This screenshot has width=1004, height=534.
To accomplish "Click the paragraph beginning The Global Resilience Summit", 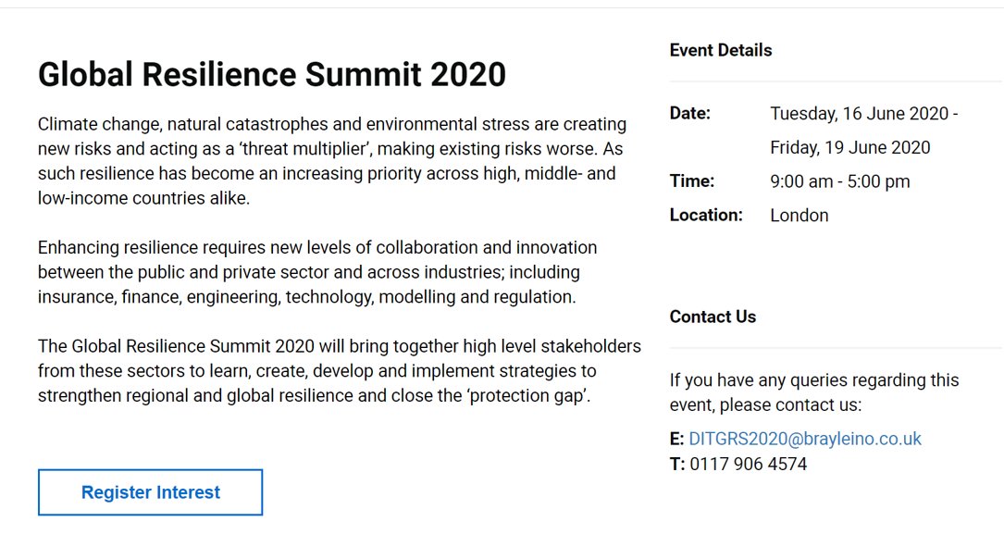I will [x=340, y=371].
